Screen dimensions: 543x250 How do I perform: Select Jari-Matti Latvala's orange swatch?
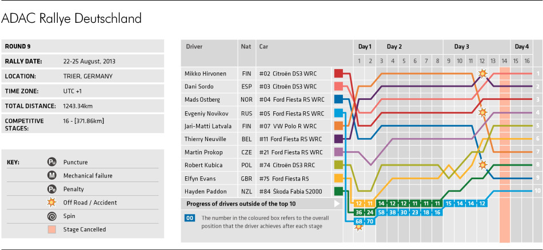click(x=338, y=126)
